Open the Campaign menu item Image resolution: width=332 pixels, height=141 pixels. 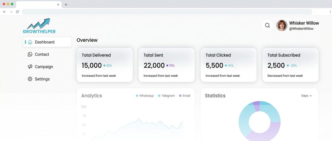point(44,67)
